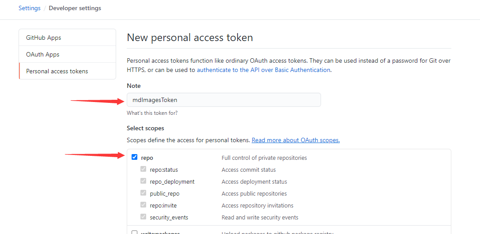Image resolution: width=480 pixels, height=234 pixels.
Task: Click the 'Select scopes' heading
Action: 145,128
